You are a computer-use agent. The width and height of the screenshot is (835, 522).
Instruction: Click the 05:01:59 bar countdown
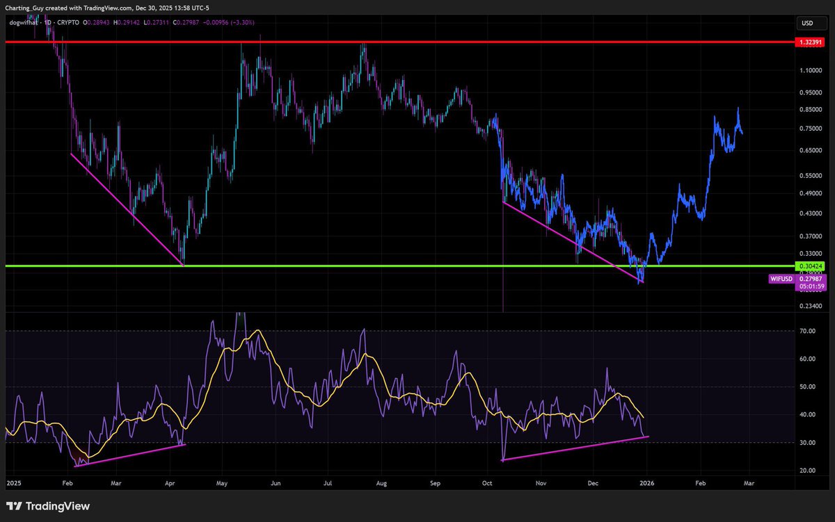[811, 287]
